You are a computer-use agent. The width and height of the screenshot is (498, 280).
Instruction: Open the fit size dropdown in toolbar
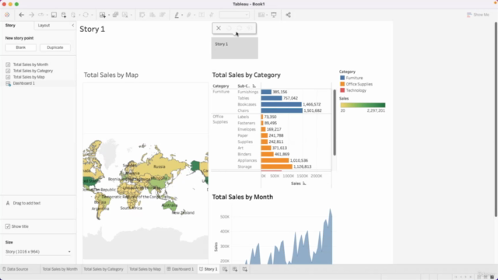pyautogui.click(x=234, y=15)
